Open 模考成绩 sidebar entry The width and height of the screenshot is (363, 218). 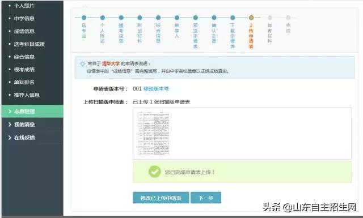(24, 69)
